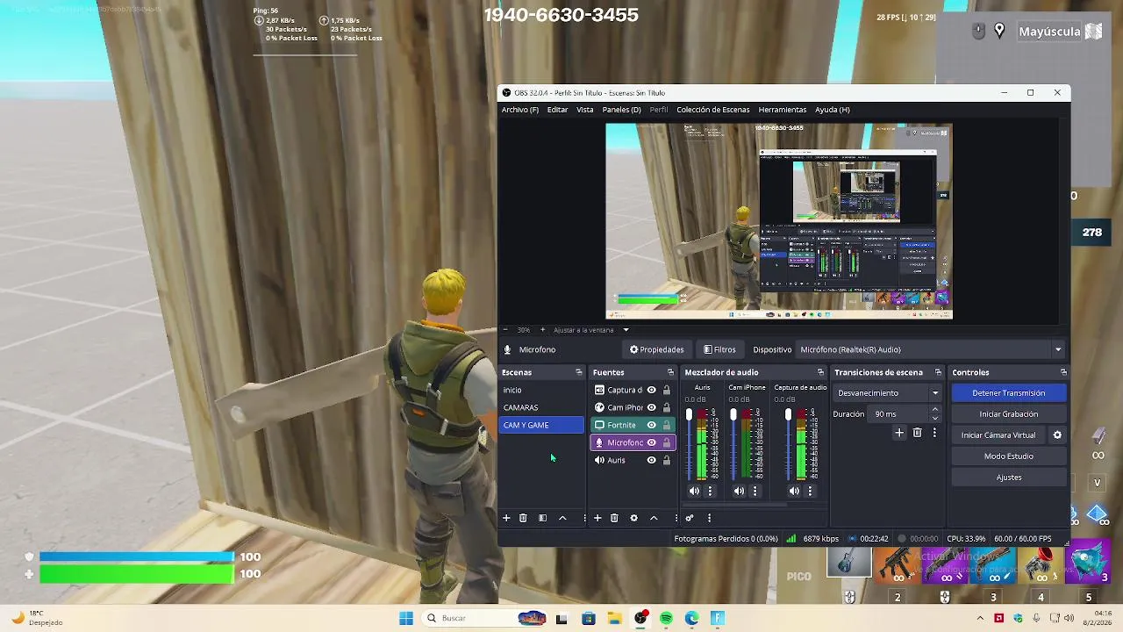Add a new source with plus icon
This screenshot has width=1123, height=632.
tap(597, 518)
